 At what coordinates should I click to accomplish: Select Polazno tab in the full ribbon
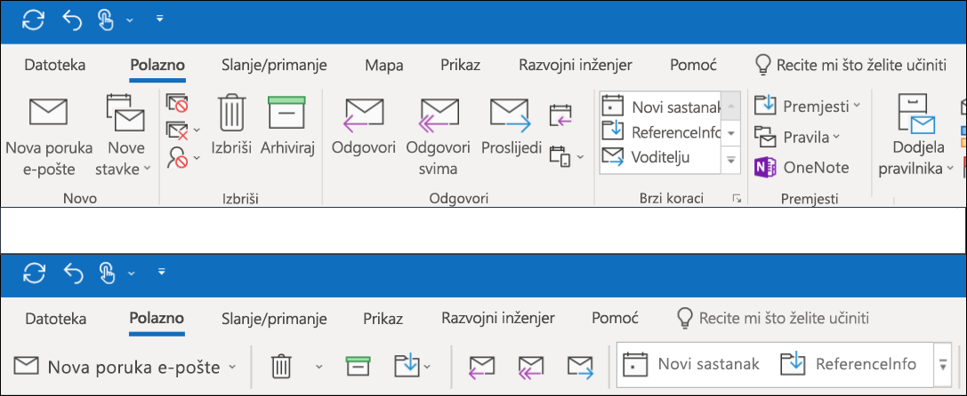(x=157, y=65)
